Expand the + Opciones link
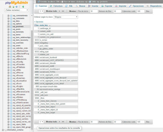 point(39,22)
